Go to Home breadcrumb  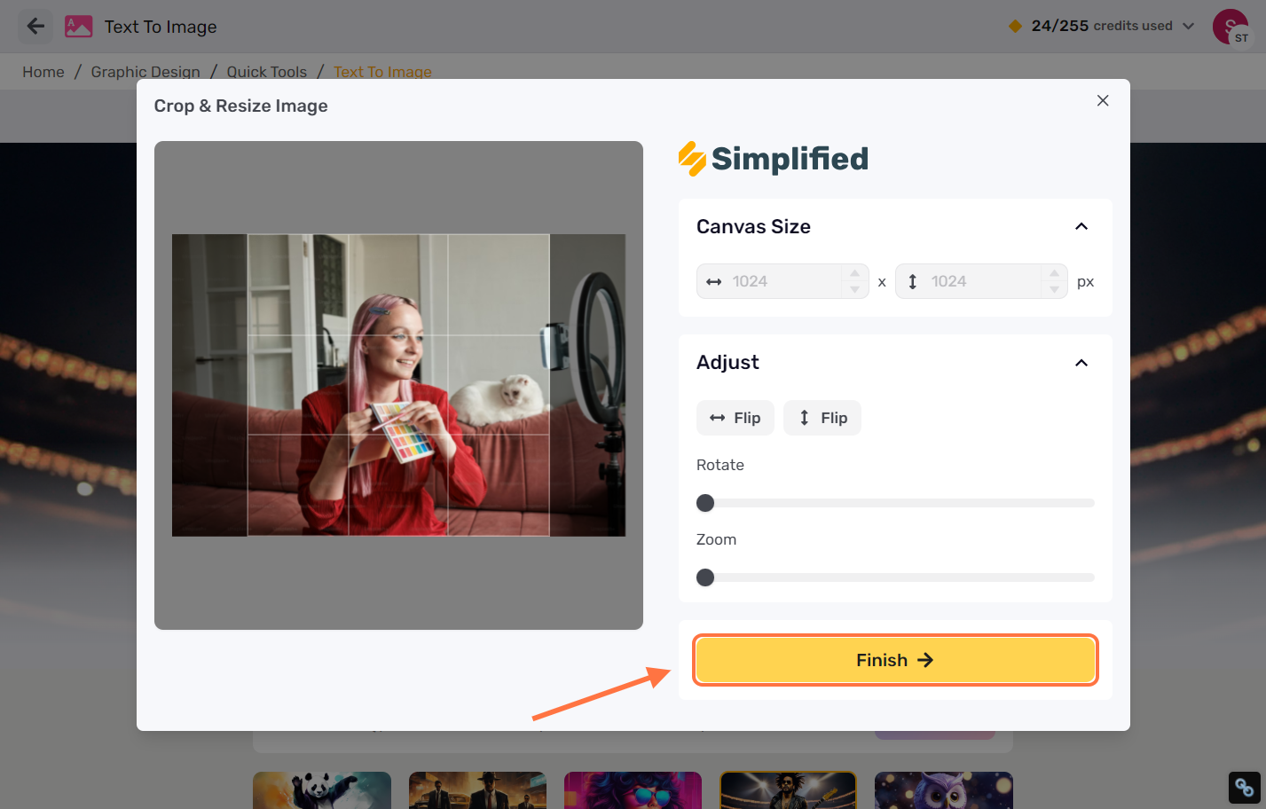coord(43,72)
